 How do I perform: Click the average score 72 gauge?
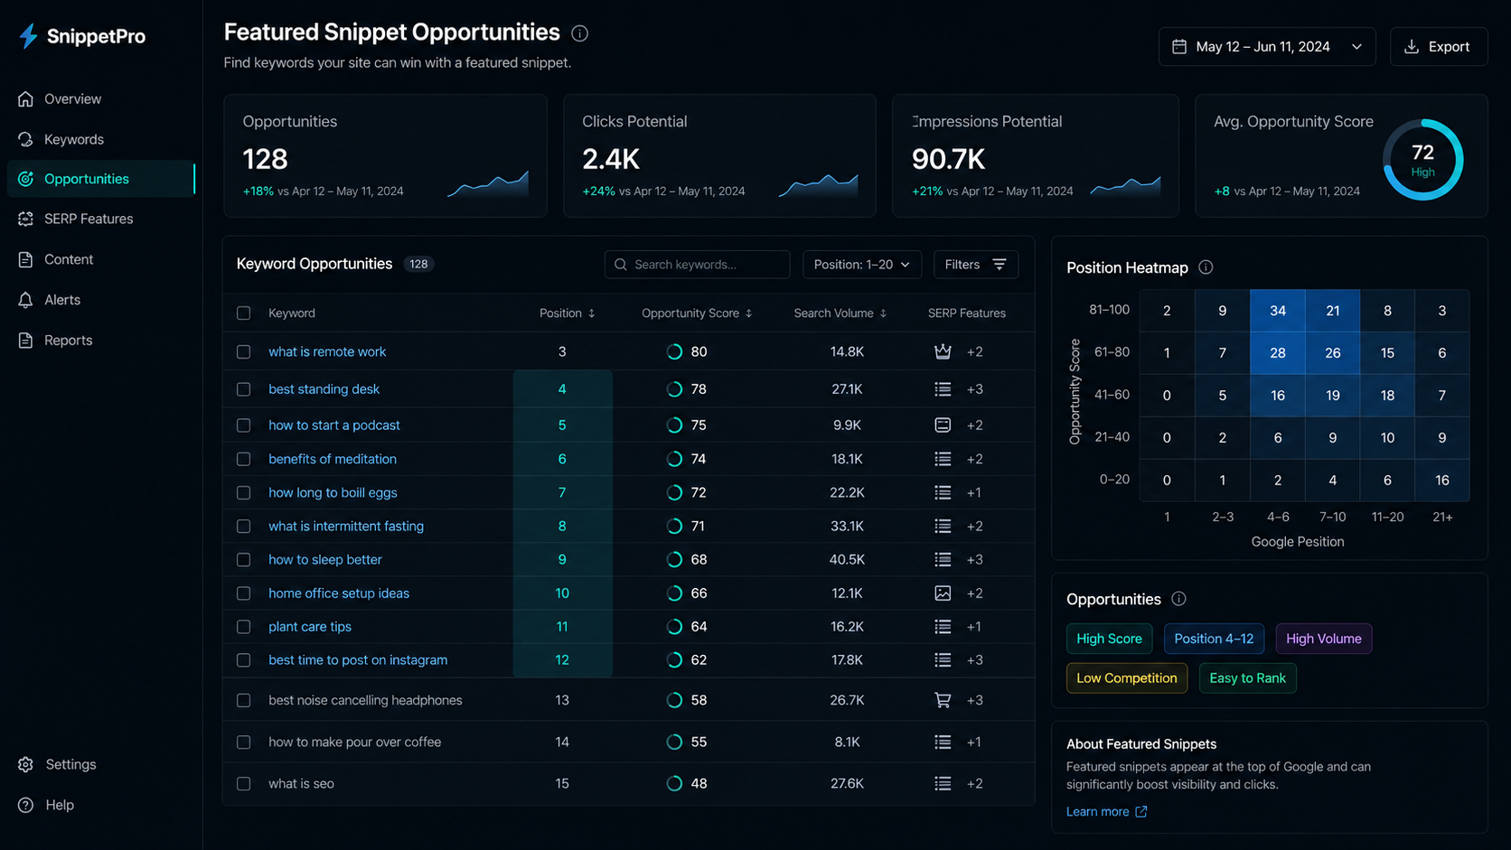pyautogui.click(x=1422, y=160)
